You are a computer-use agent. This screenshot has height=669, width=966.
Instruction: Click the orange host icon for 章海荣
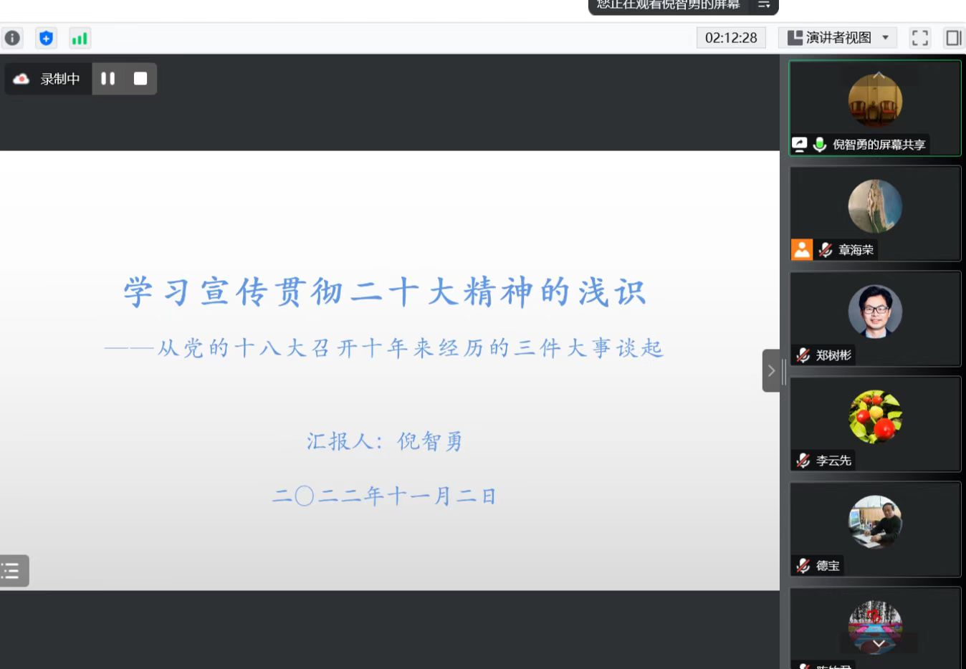802,249
